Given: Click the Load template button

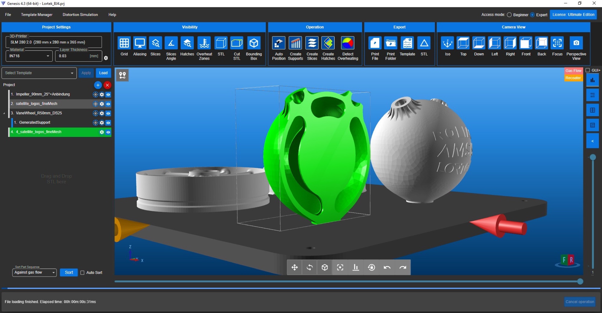Looking at the screenshot, I should coord(103,73).
